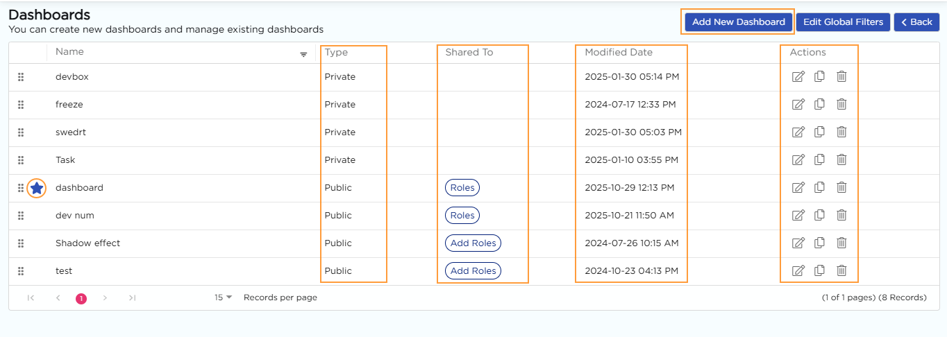Sort by Modified Date column header
Screen dimensions: 947x337
[x=619, y=52]
